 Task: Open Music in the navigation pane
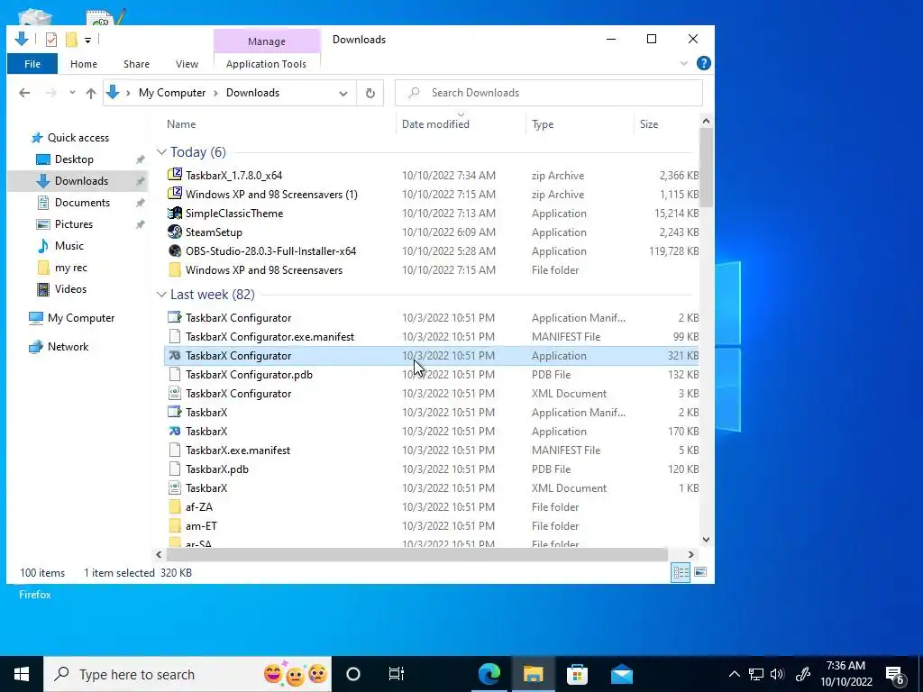click(69, 246)
